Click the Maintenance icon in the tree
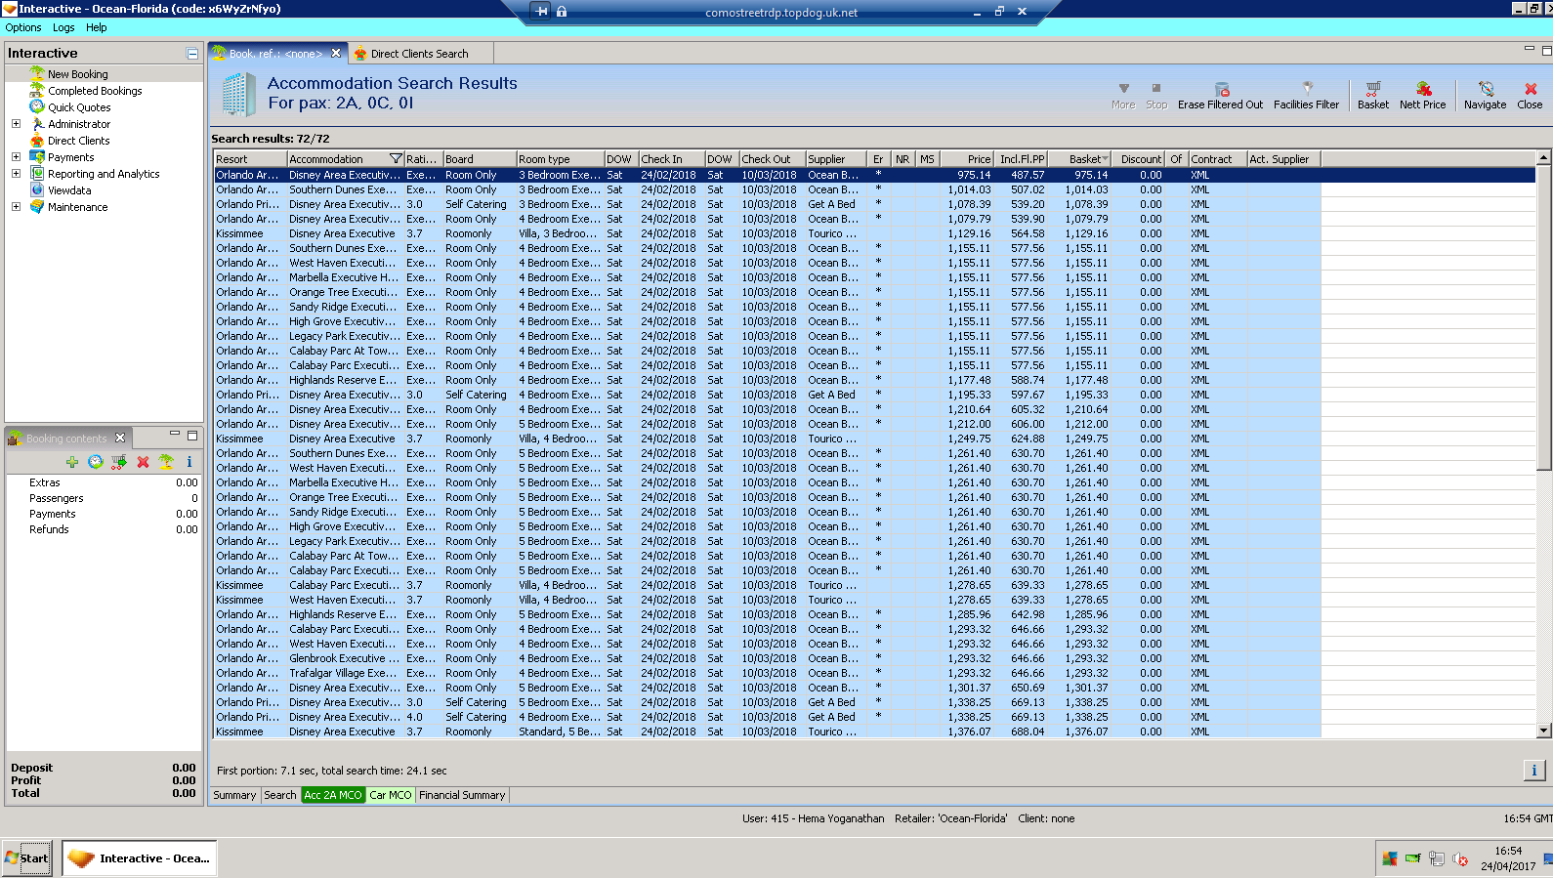This screenshot has width=1553, height=878. (37, 207)
